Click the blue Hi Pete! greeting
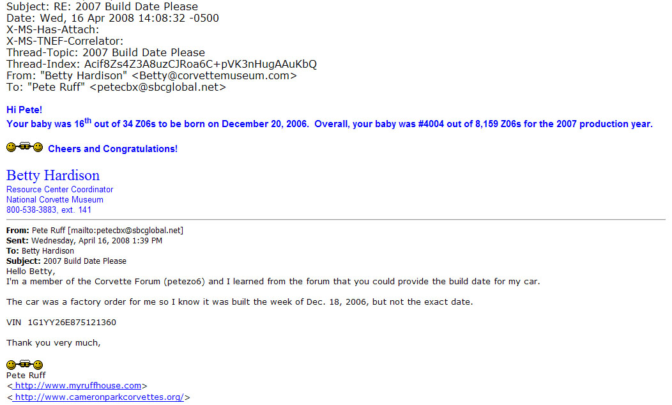This screenshot has width=672, height=405. click(24, 110)
